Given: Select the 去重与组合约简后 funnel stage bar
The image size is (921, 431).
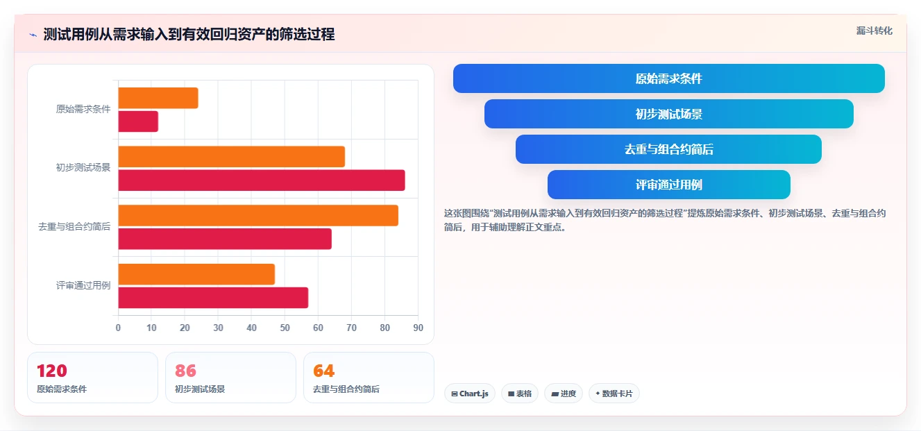Looking at the screenshot, I should coord(668,149).
